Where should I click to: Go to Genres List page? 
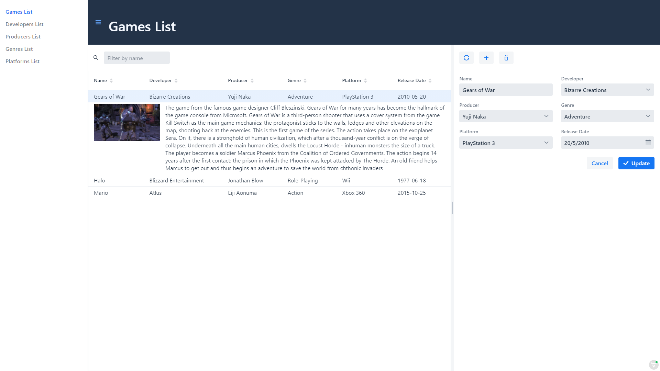[19, 49]
